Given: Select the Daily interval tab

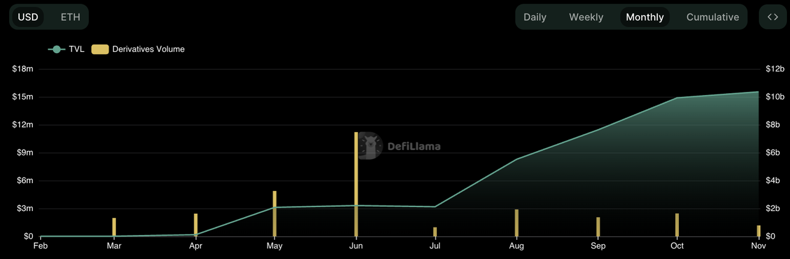Looking at the screenshot, I should (534, 17).
